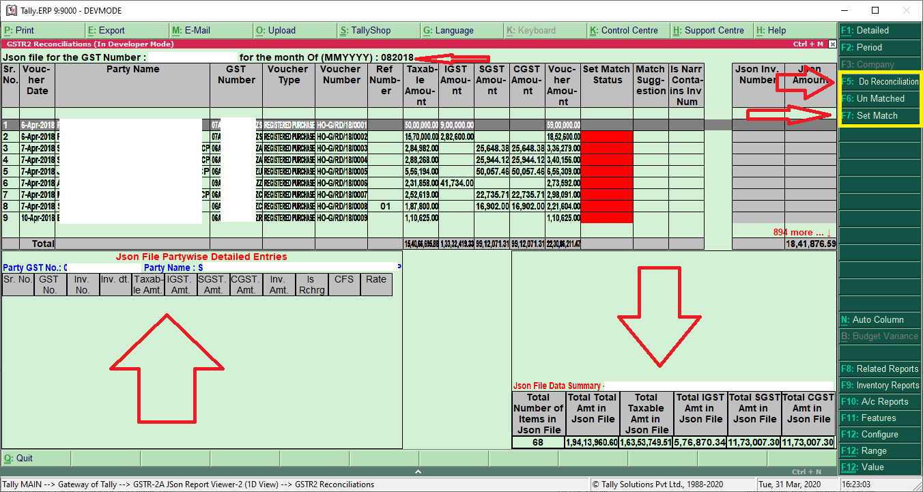The height and width of the screenshot is (492, 923).
Task: Open H: Support Centre
Action: tap(712, 31)
